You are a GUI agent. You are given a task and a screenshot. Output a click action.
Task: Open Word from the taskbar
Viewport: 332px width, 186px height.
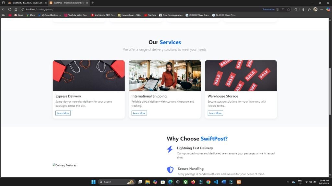223,181
